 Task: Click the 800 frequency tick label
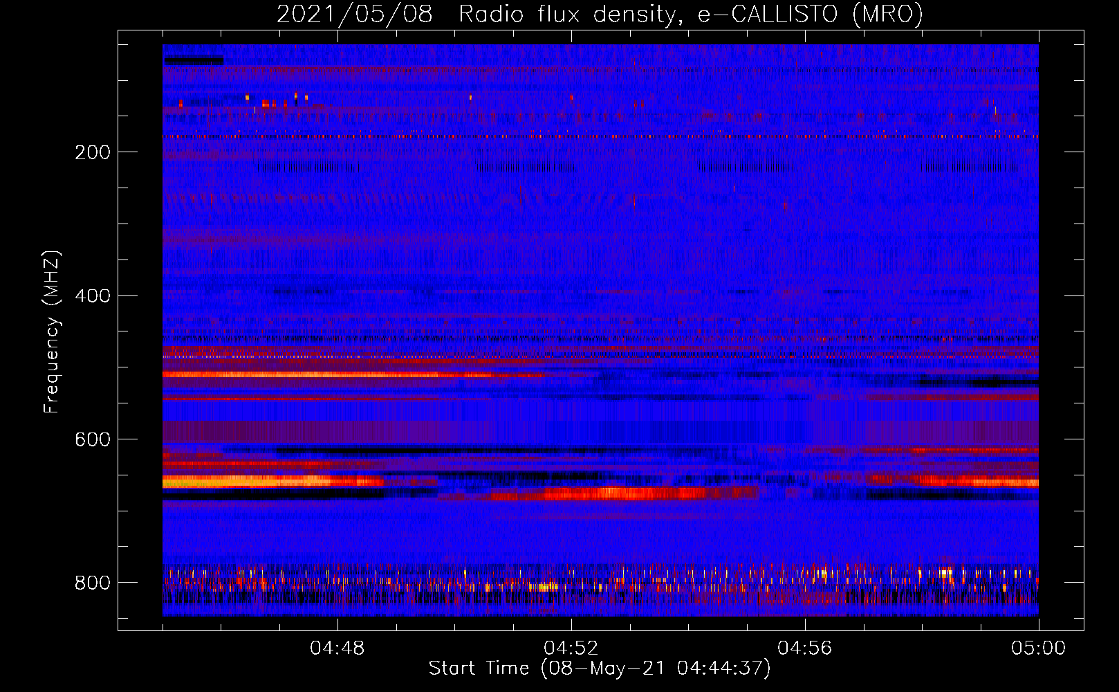[x=93, y=583]
